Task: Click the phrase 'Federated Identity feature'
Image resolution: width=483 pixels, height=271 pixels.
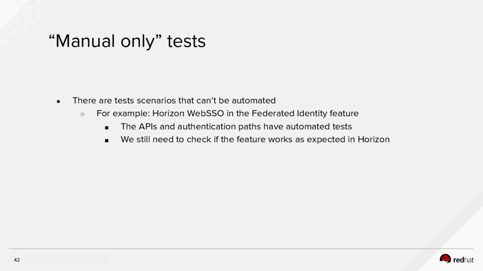Action: coord(305,113)
